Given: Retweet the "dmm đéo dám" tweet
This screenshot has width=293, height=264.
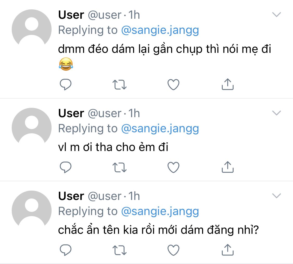Looking at the screenshot, I should (x=120, y=85).
